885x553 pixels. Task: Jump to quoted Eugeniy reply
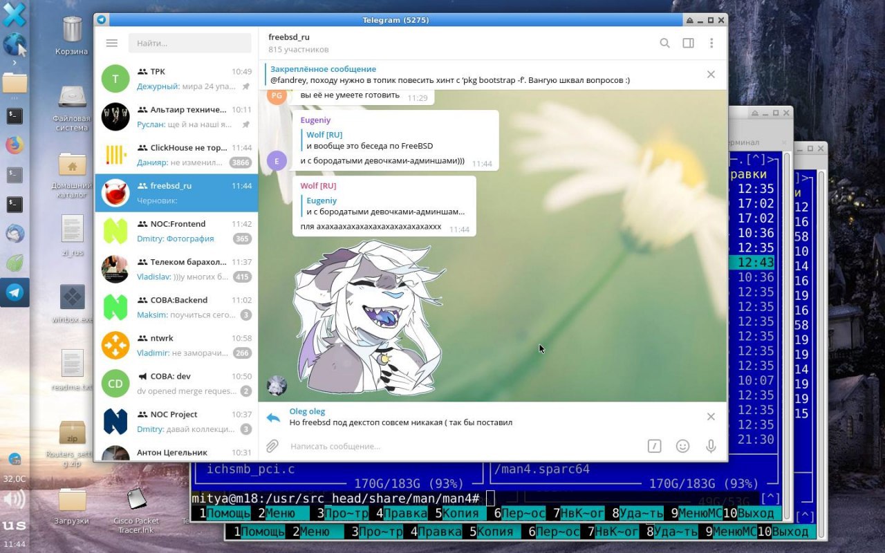click(386, 206)
